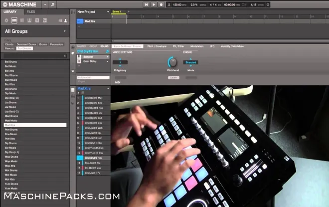Screen dimensions: 329x207
Task: Expand the All Groups product selector
Action: point(65,31)
